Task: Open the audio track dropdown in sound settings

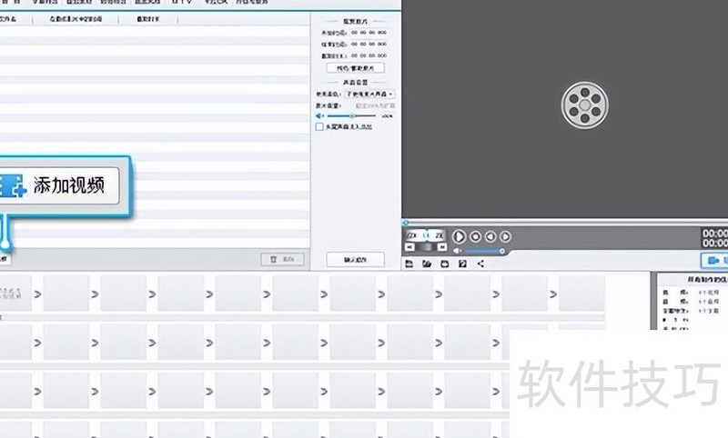Action: 368,94
